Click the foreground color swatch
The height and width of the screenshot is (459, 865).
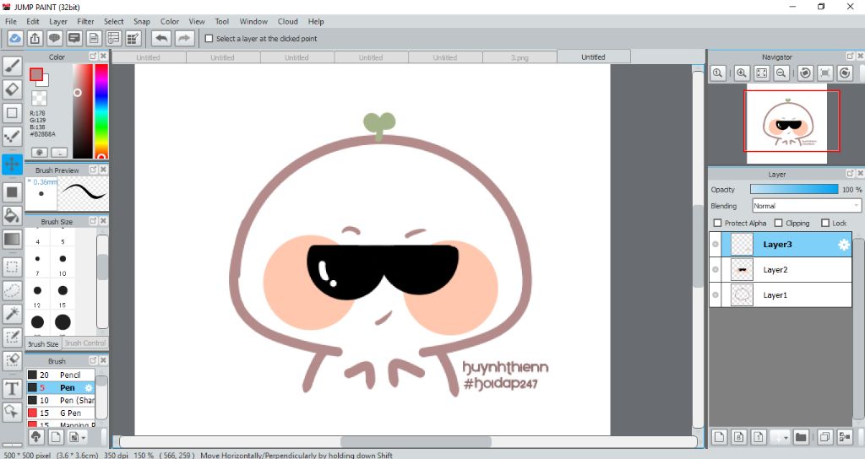coord(36,74)
